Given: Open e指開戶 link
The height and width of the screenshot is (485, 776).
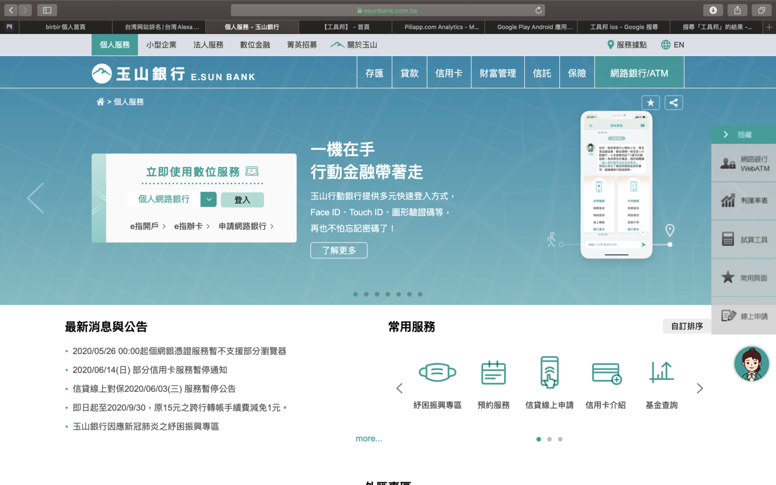Looking at the screenshot, I should (148, 226).
